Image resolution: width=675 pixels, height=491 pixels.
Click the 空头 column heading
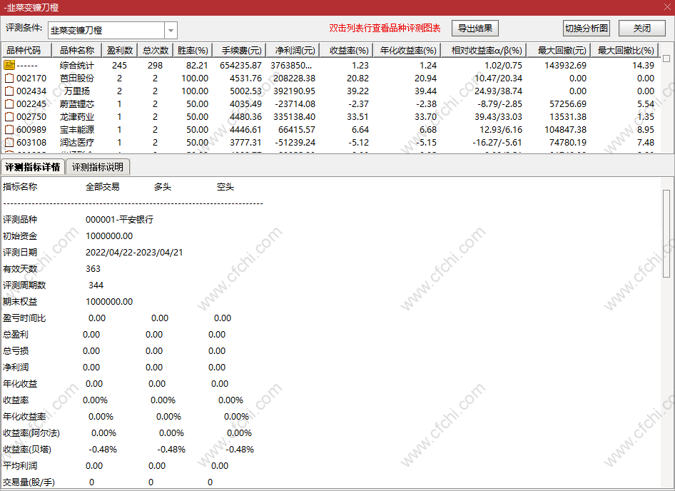pos(225,187)
